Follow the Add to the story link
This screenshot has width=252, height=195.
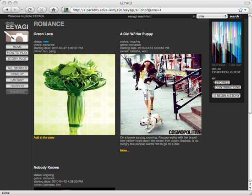[44, 137]
